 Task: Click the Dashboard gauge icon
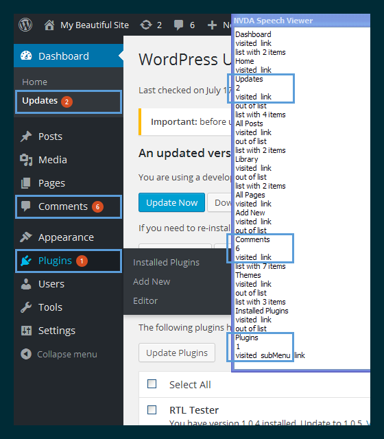point(26,56)
